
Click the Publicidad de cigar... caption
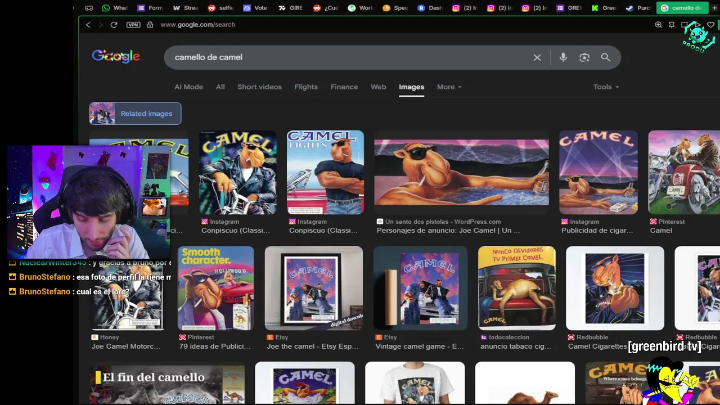tap(597, 231)
